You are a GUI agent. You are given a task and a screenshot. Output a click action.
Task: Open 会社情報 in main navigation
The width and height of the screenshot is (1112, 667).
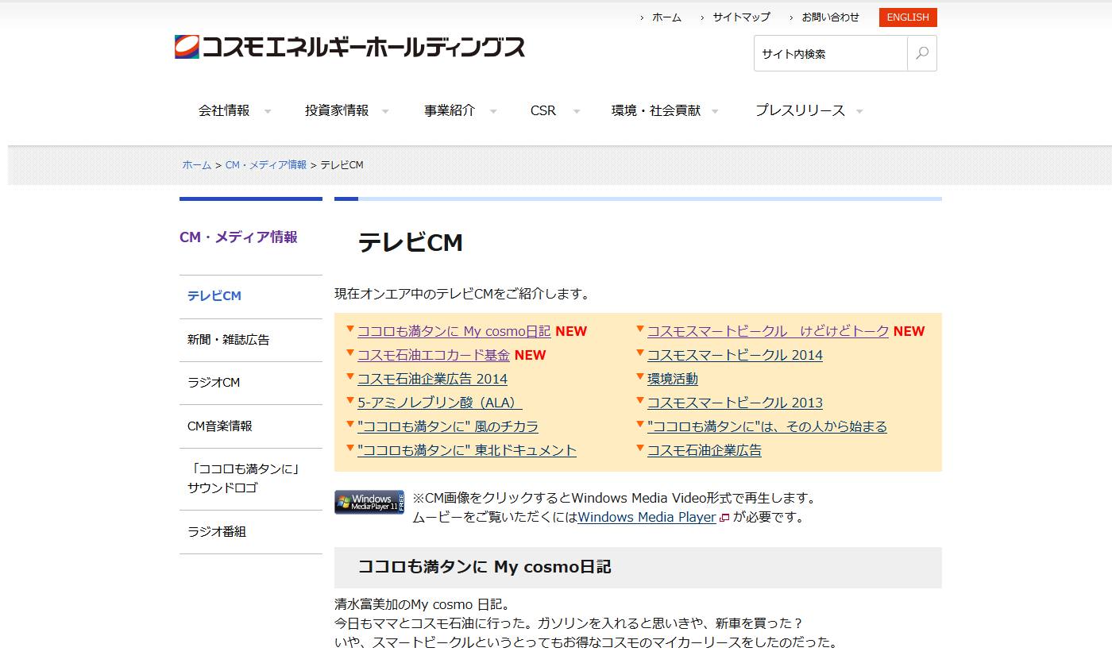point(224,110)
